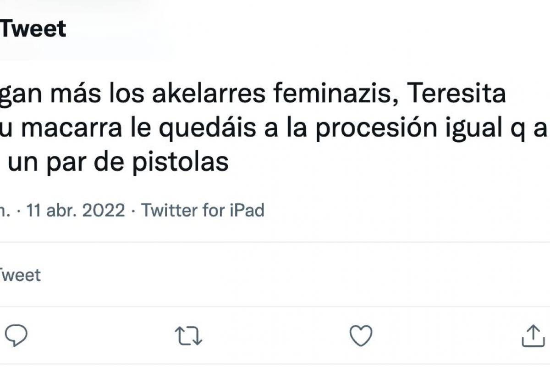Select the name "Teresita" in the tweet
550x367 pixels.
coord(456,95)
